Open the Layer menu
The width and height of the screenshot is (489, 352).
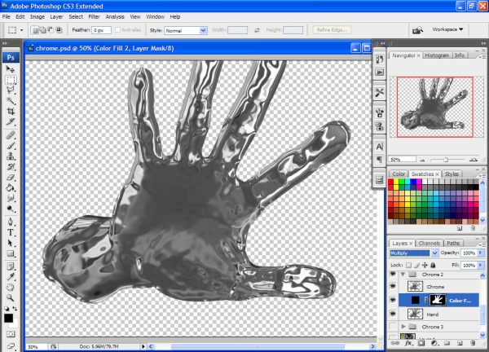(x=56, y=17)
